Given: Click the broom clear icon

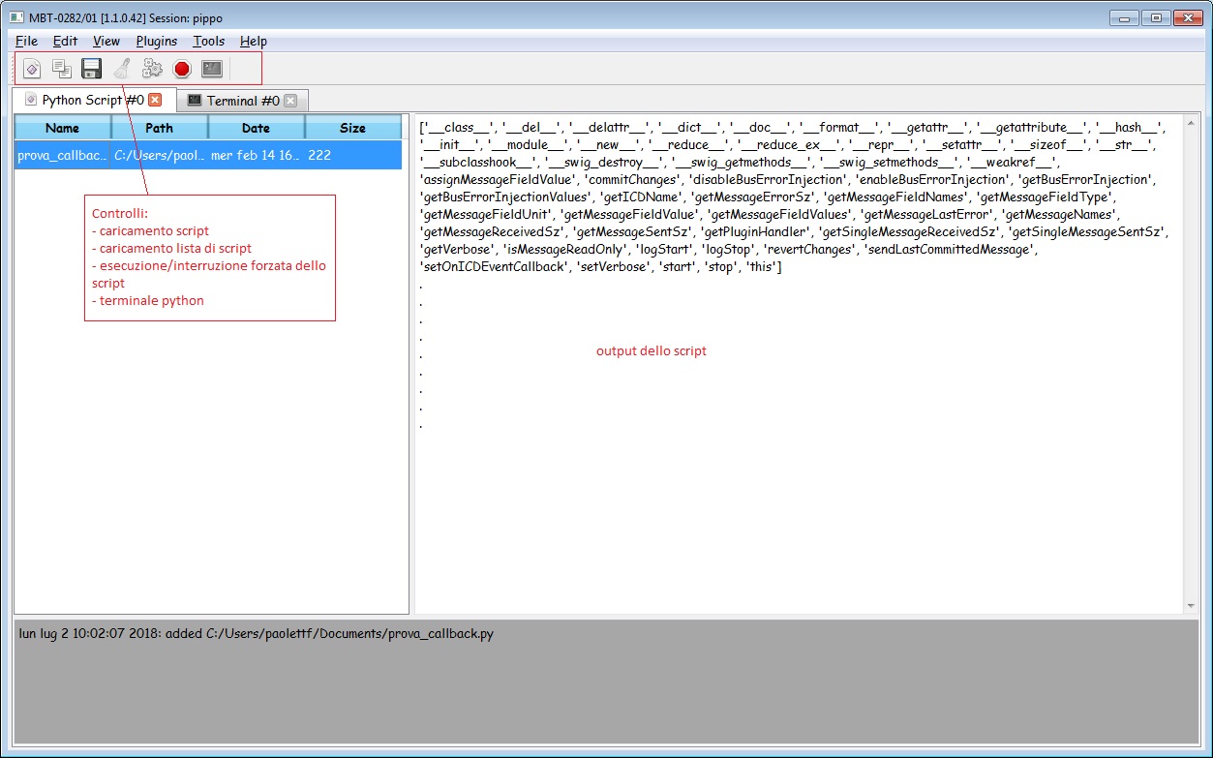Looking at the screenshot, I should tap(122, 69).
